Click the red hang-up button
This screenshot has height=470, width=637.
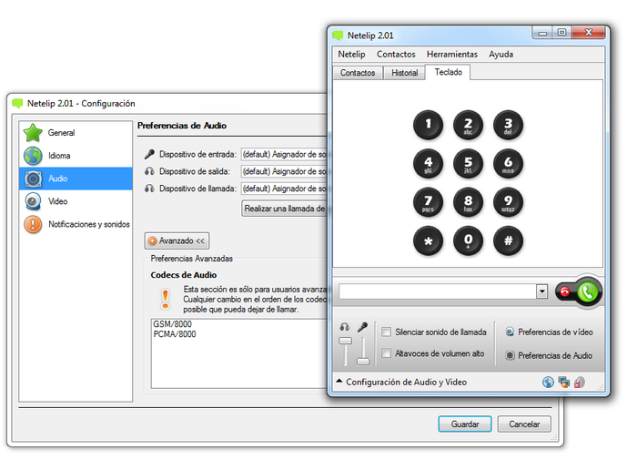click(x=565, y=291)
